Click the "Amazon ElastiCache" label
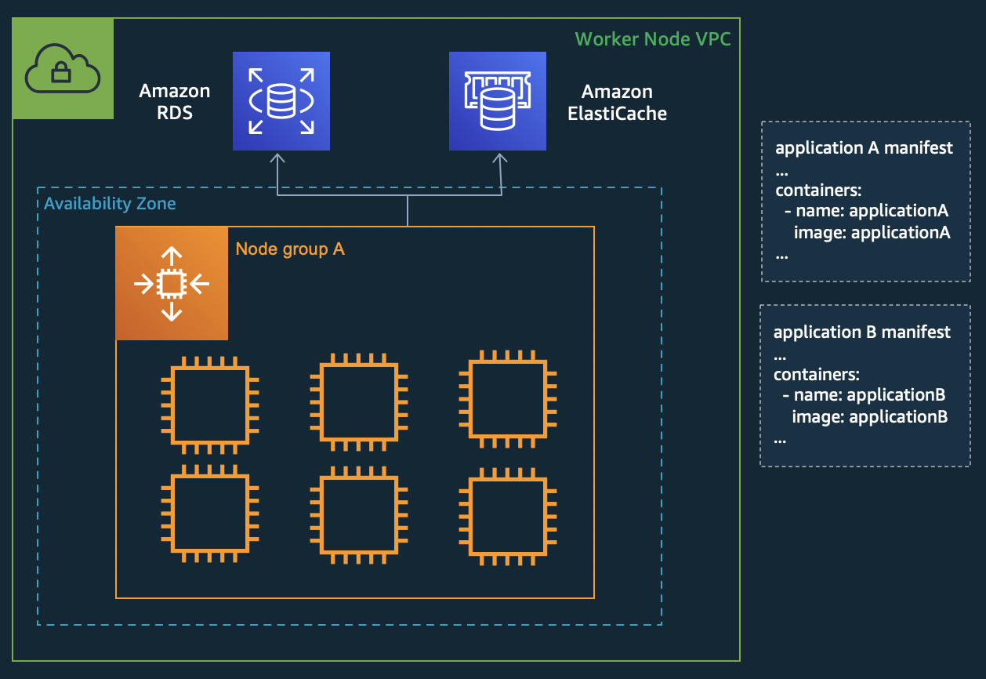 pos(617,103)
